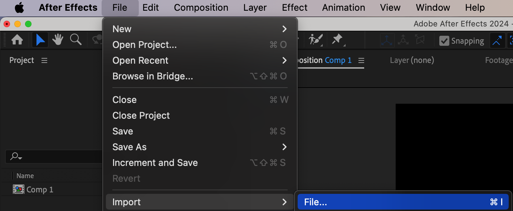
Task: Select the Zoom magnifier tool
Action: 75,40
